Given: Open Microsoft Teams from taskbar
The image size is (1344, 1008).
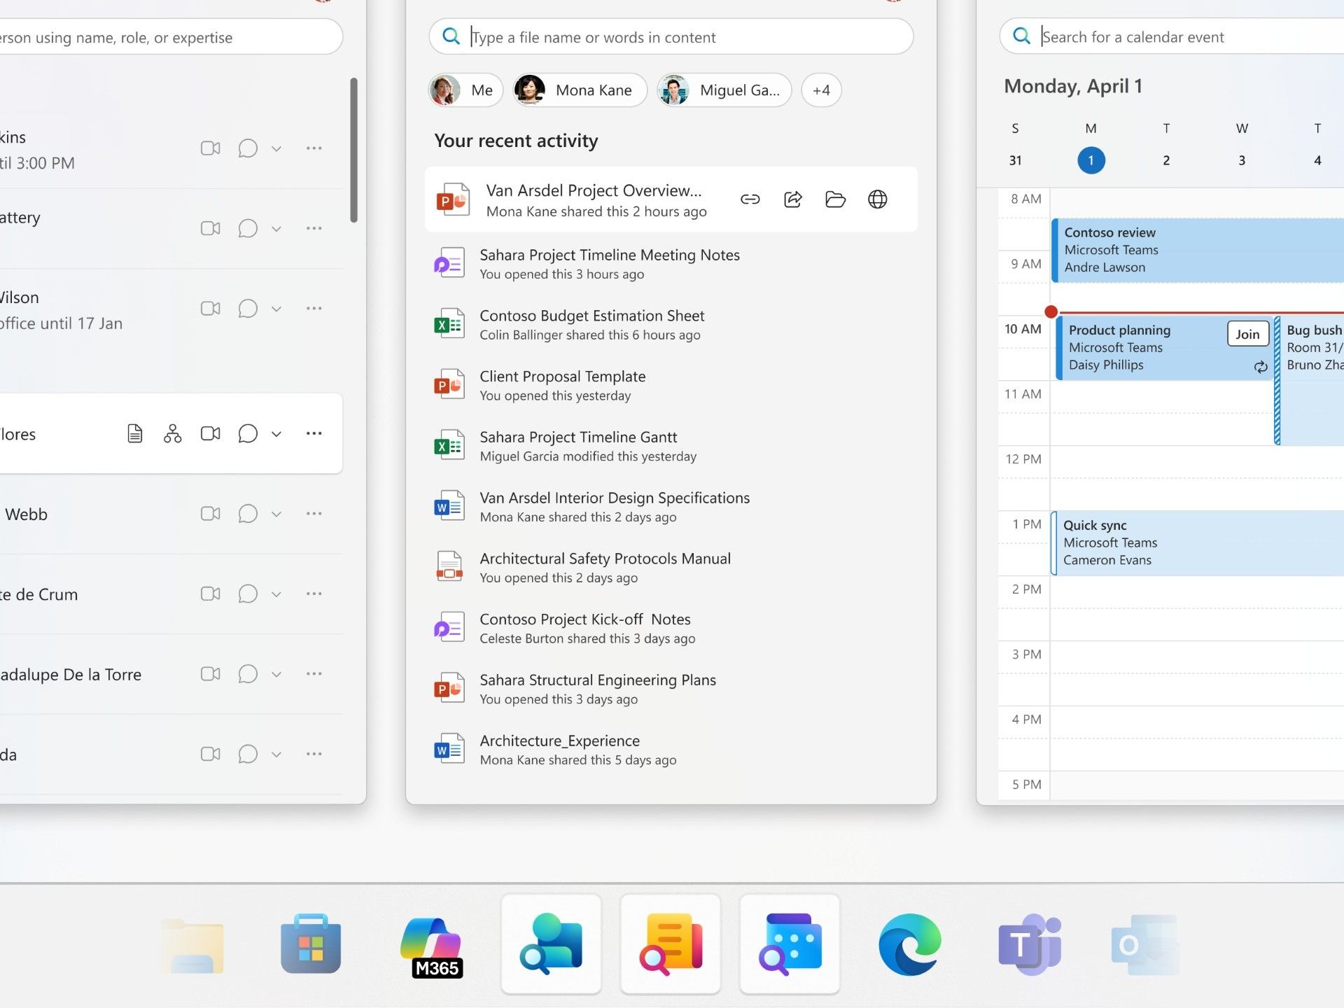Looking at the screenshot, I should coord(1029,944).
